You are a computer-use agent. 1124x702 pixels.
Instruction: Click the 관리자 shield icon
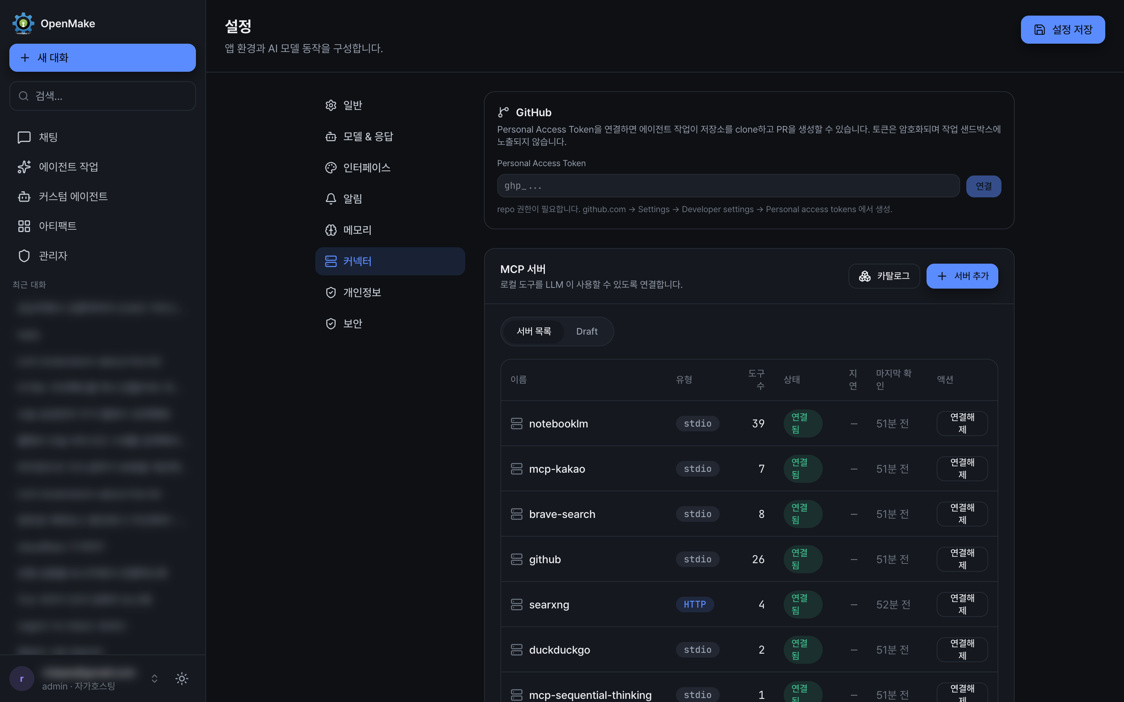tap(24, 256)
